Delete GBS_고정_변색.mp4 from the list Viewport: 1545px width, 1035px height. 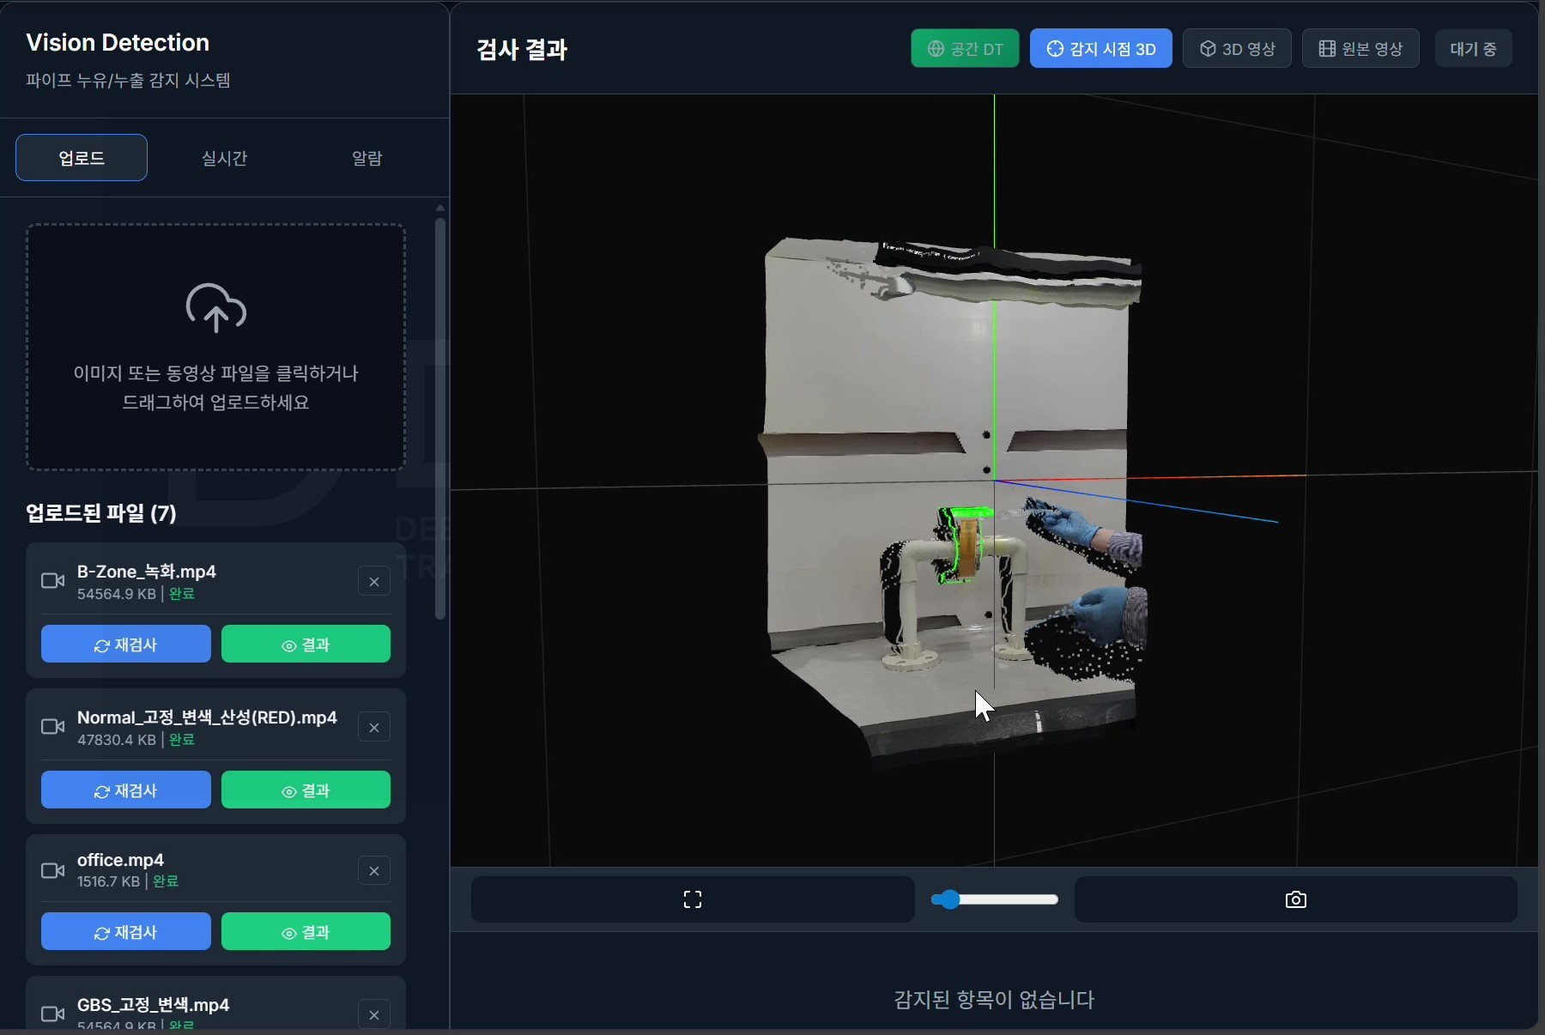(x=374, y=1014)
